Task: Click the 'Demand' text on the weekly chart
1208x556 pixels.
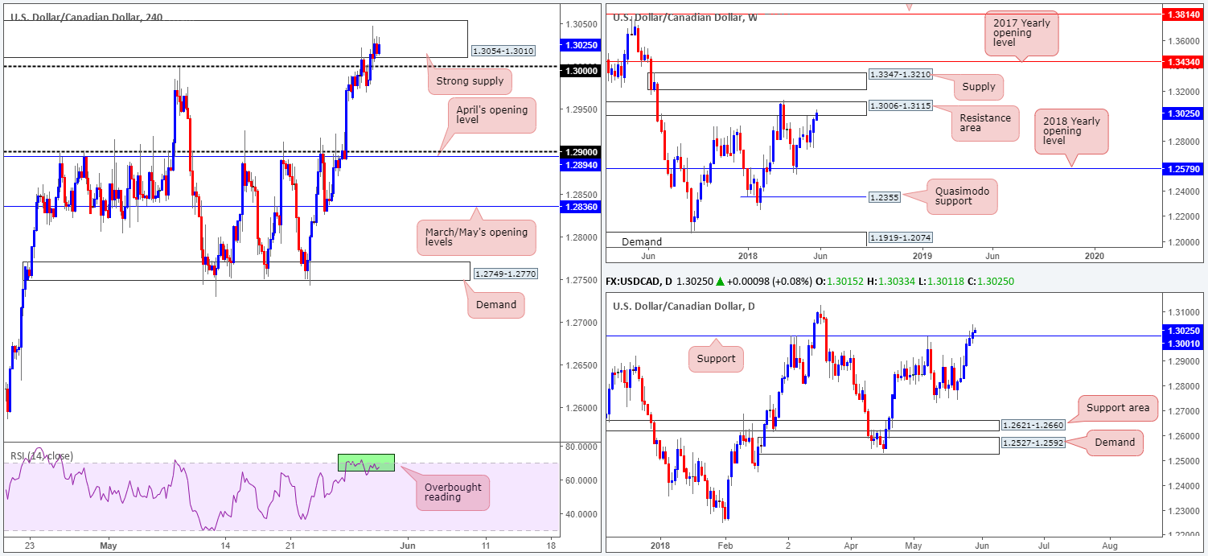Action: pos(641,241)
